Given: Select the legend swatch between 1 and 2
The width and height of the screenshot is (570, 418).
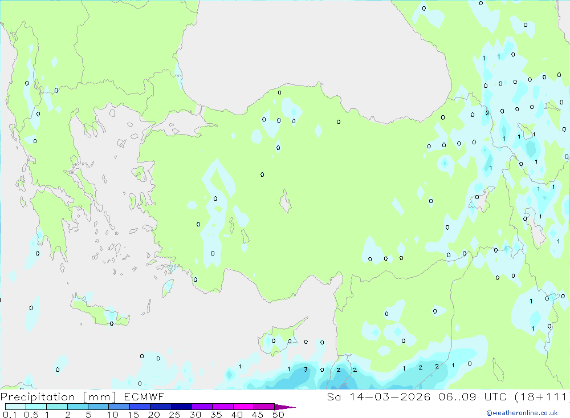Looking at the screenshot, I should click(57, 407).
